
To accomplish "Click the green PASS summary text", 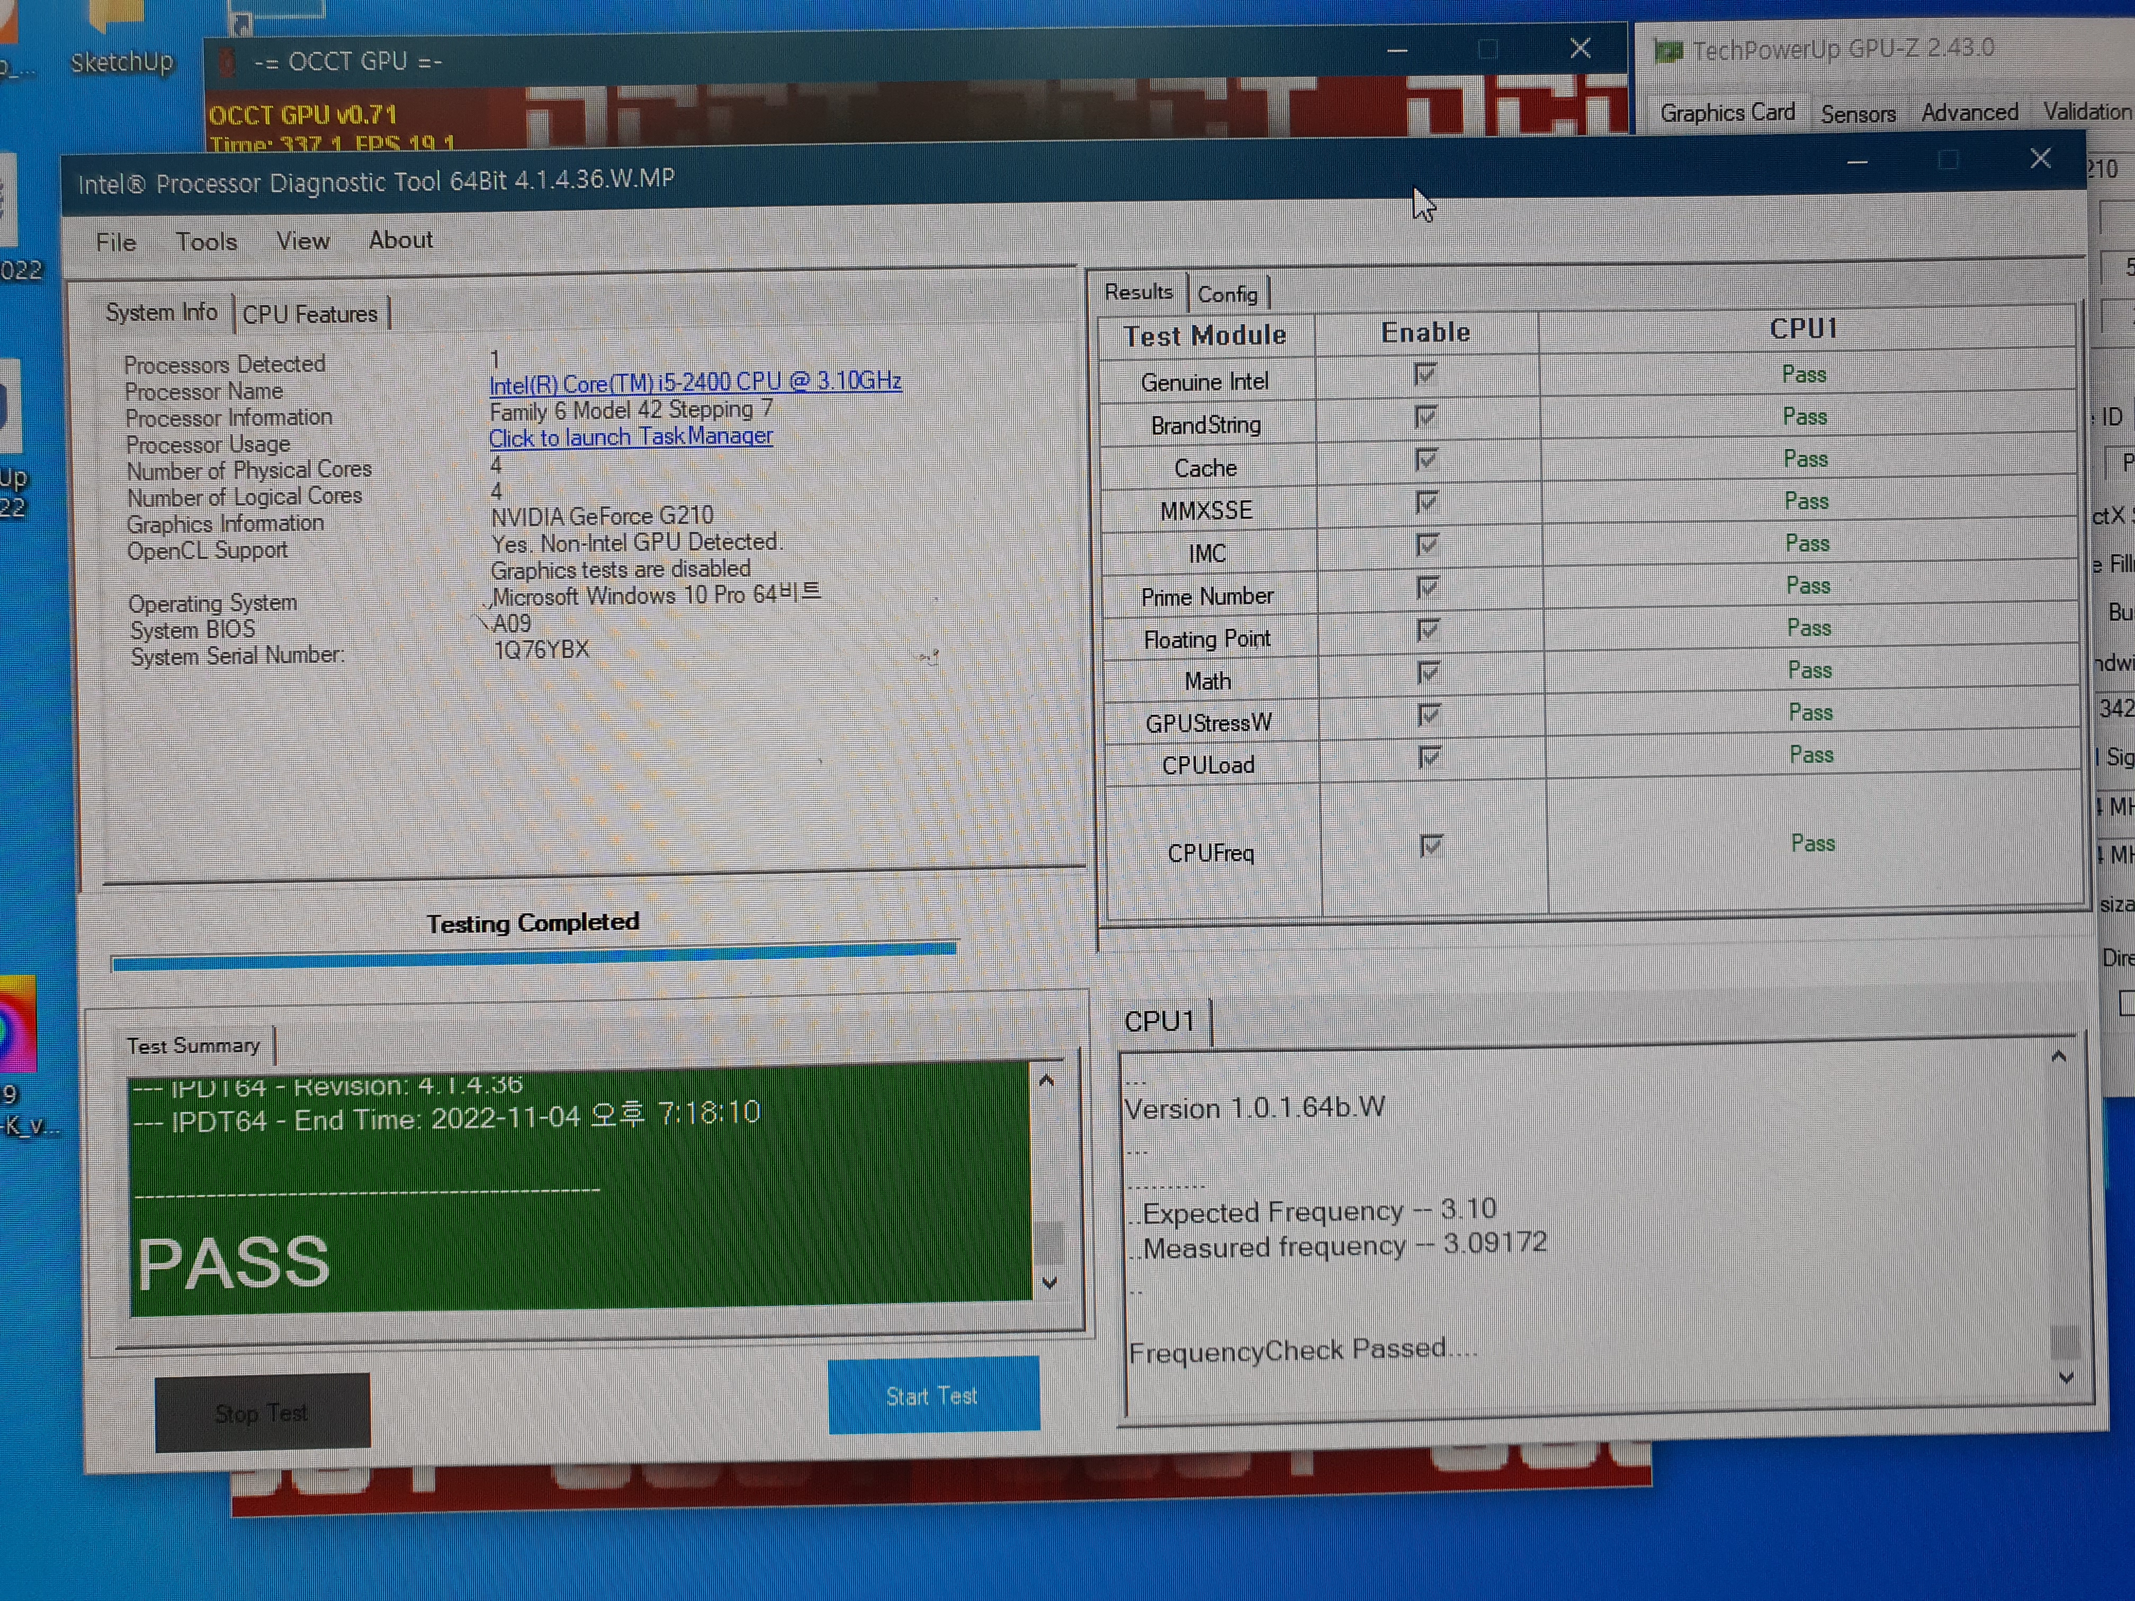I will pyautogui.click(x=234, y=1263).
